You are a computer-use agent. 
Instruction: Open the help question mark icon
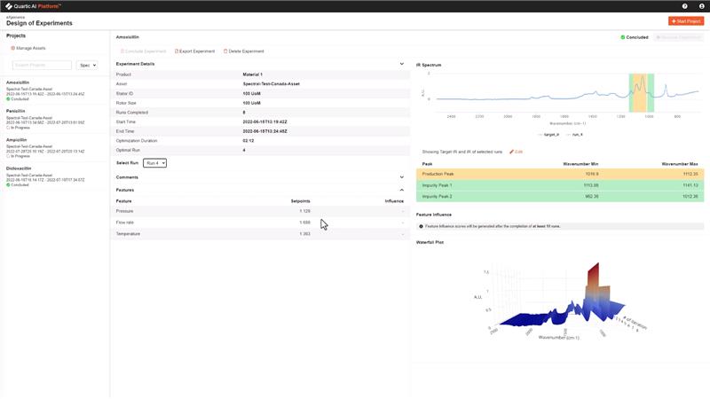click(x=684, y=6)
